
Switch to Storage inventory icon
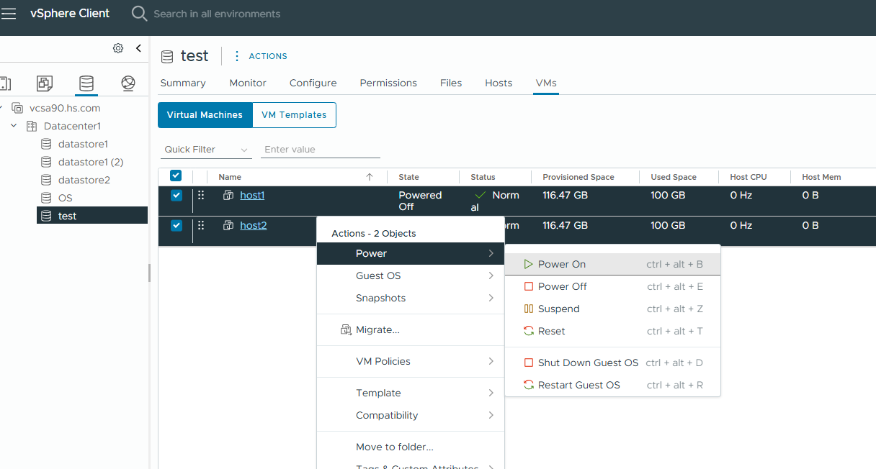86,83
